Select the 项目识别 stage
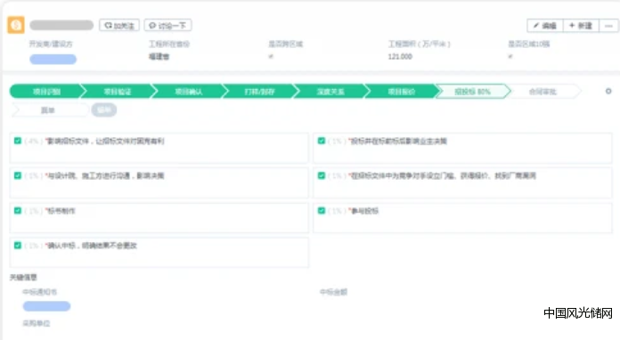The height and width of the screenshot is (340, 620). [46, 92]
